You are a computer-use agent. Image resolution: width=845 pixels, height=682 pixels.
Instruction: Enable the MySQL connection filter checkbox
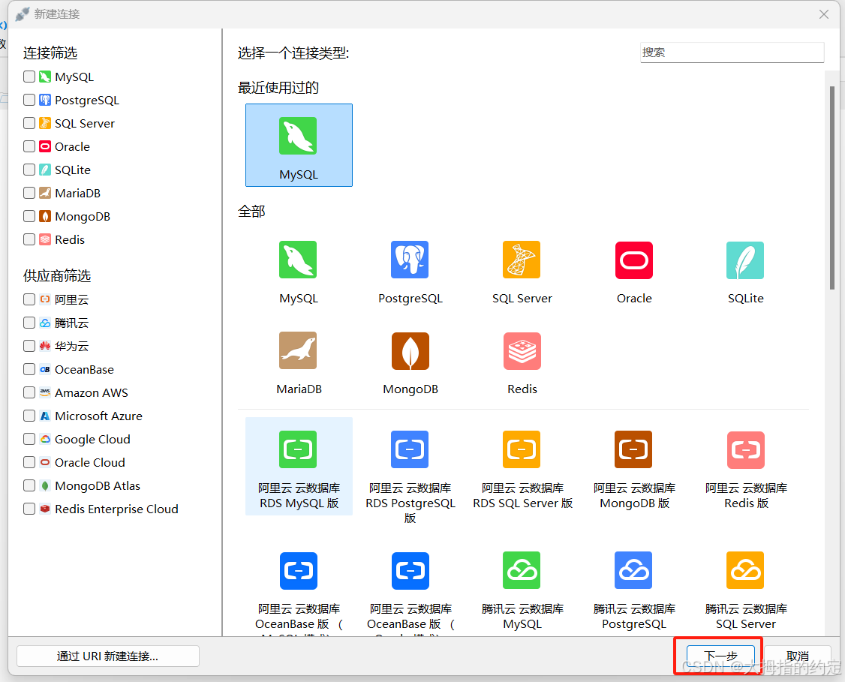[x=29, y=77]
